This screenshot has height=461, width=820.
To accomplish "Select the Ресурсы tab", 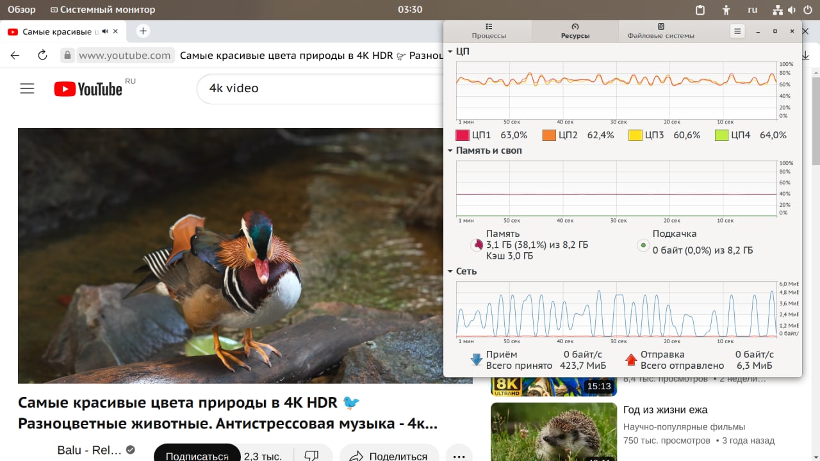I will pos(575,31).
